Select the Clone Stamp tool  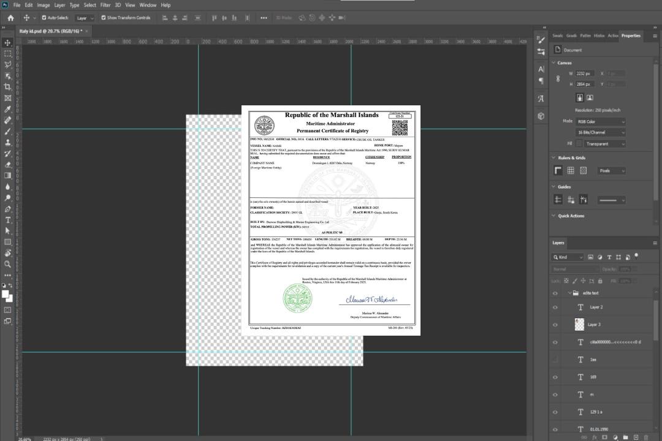tap(7, 142)
